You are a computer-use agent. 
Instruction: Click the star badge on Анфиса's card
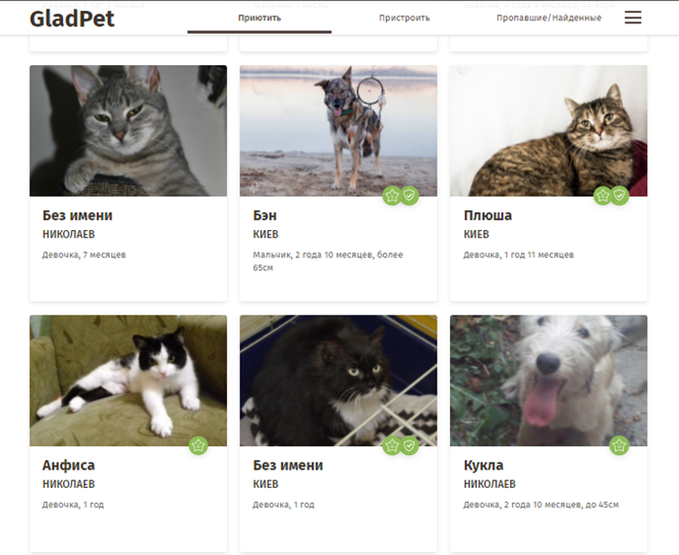coord(198,445)
